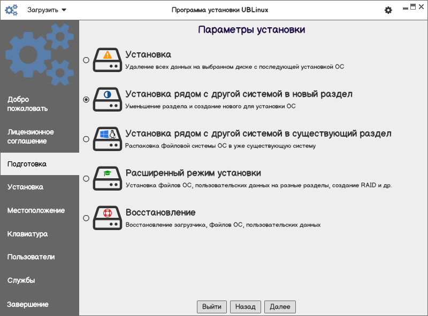Click the half-circle disk icon for new partition install
Viewport: 428px width, 316px height.
click(108, 99)
